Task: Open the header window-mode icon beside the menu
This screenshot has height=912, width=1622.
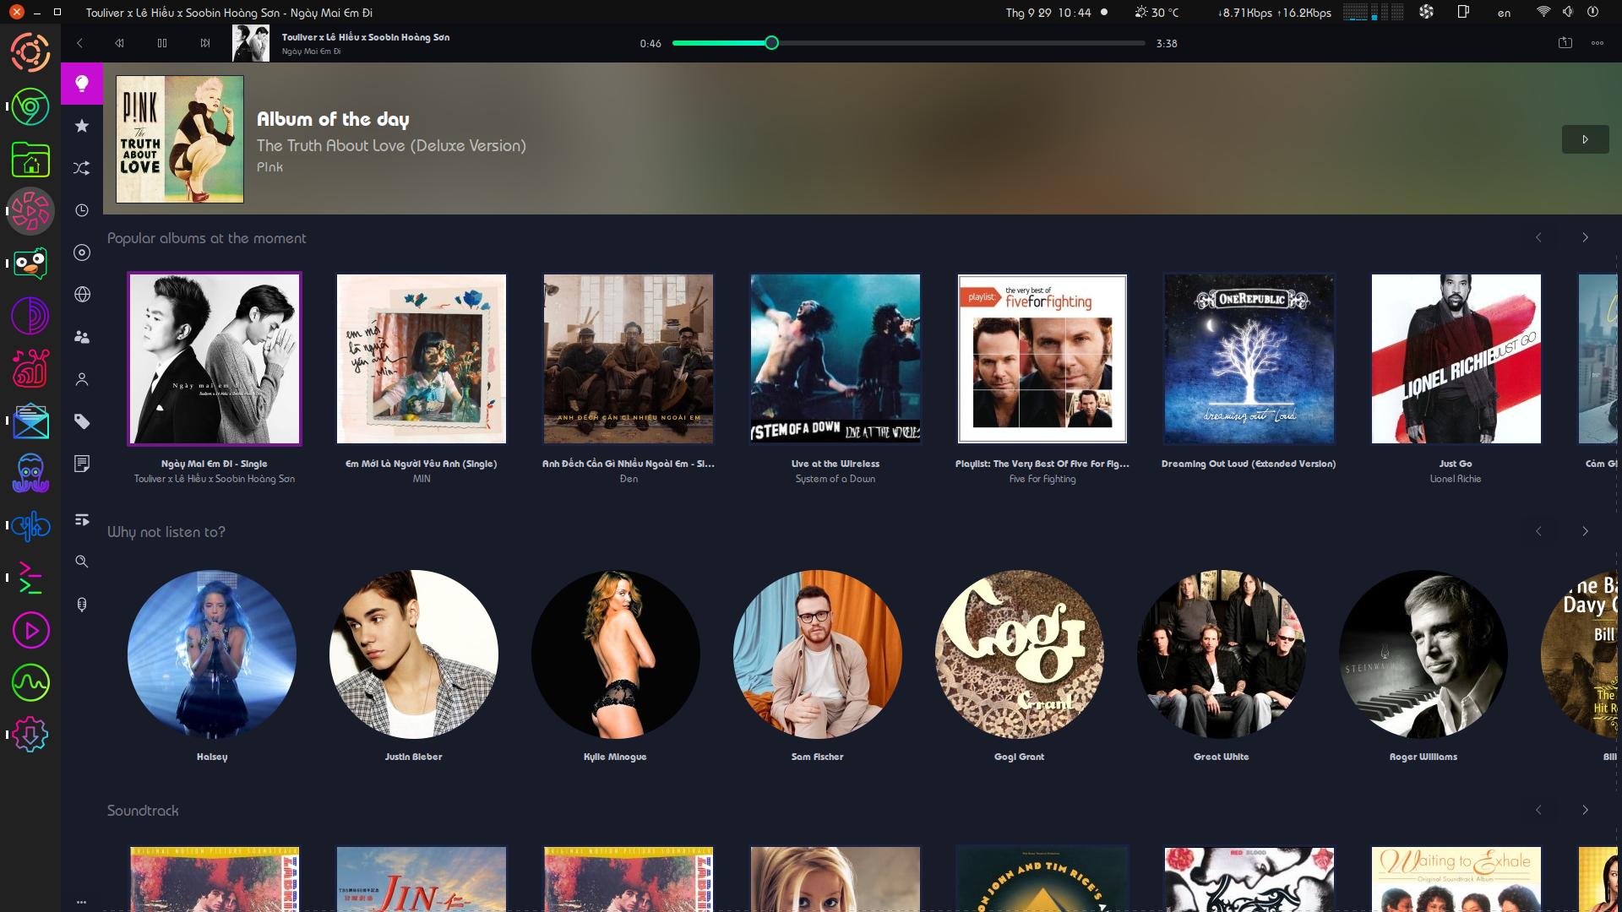Action: [1565, 43]
